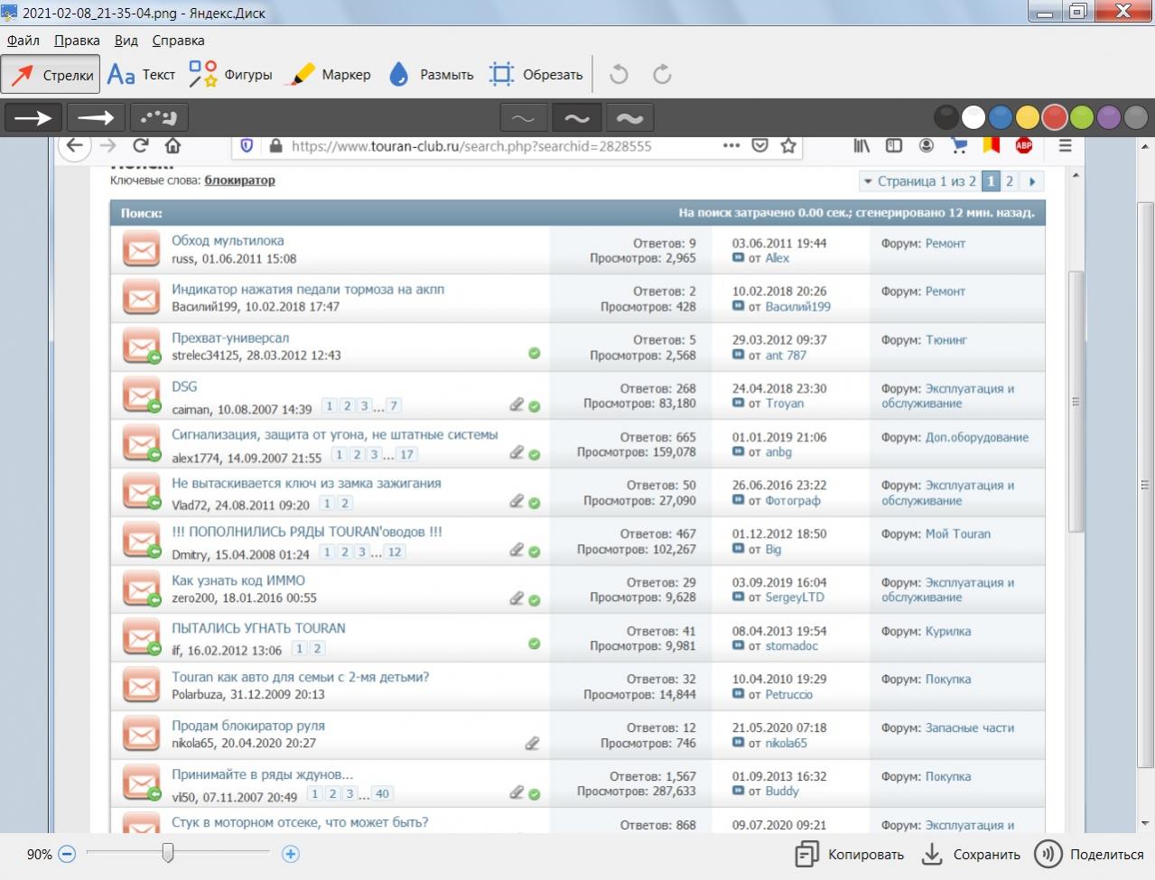The width and height of the screenshot is (1155, 880).
Task: Set medium line thickness
Action: (576, 118)
